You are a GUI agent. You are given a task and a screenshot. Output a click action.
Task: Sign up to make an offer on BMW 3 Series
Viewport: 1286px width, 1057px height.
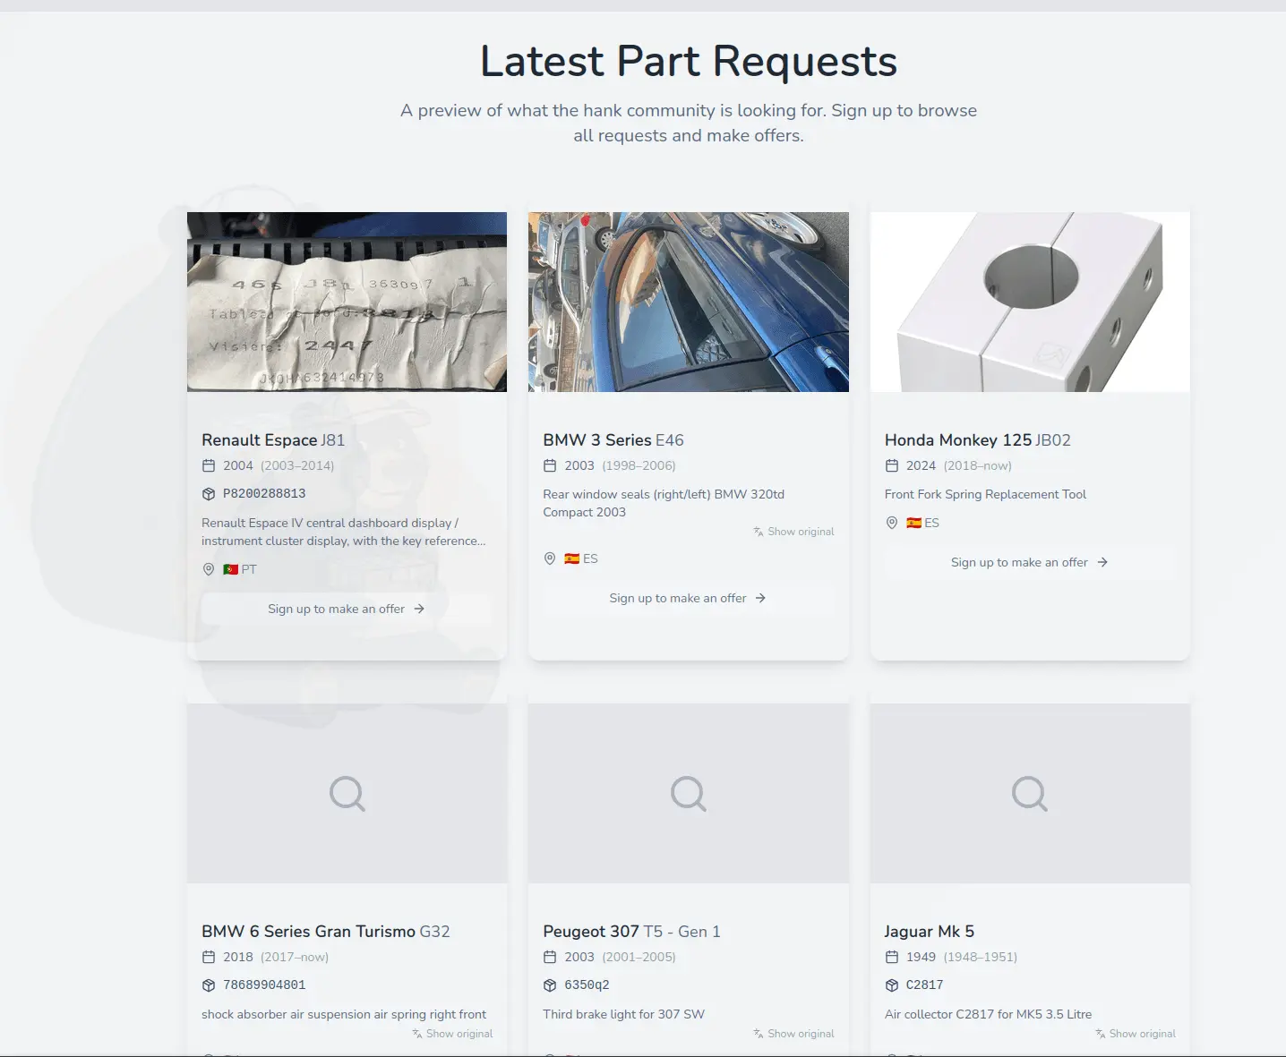click(x=689, y=598)
